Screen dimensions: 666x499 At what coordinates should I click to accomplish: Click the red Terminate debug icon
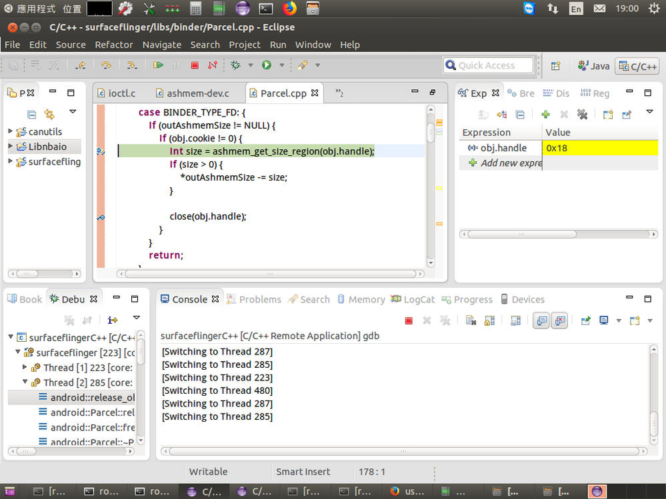pyautogui.click(x=195, y=65)
